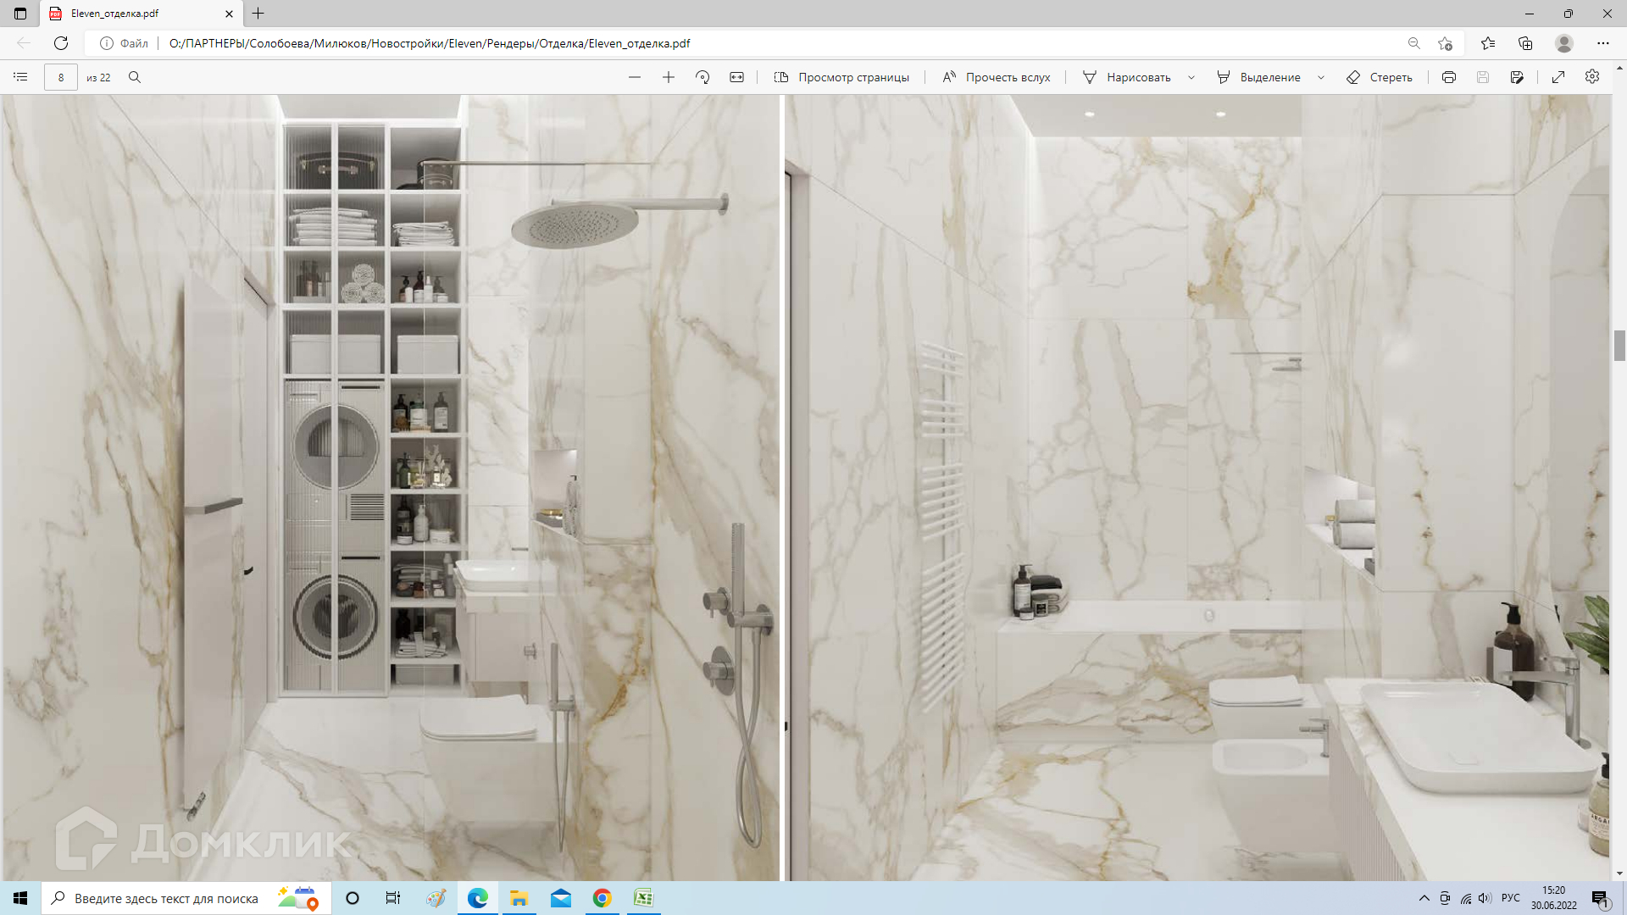1627x915 pixels.
Task: Expand the Выделение options dropdown
Action: click(x=1321, y=77)
